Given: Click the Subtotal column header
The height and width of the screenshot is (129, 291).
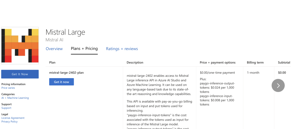Looking at the screenshot, I should [x=284, y=63].
